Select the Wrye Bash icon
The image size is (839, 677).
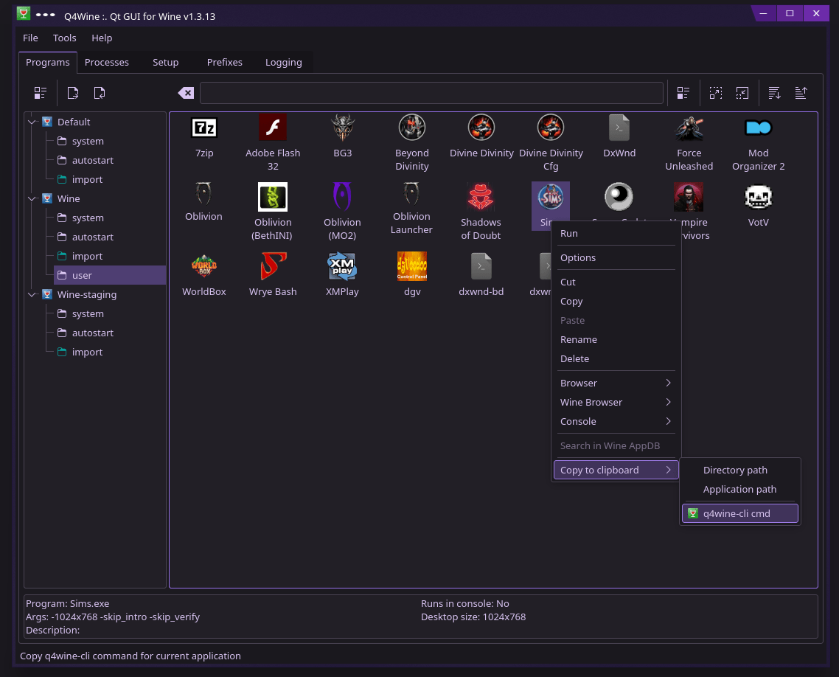click(273, 266)
